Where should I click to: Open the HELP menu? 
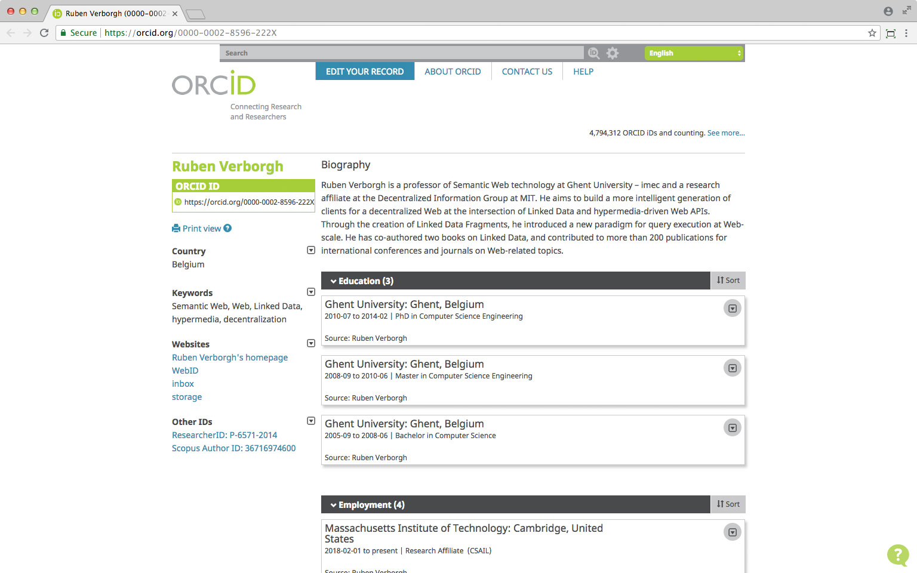click(583, 71)
